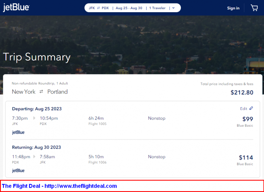Click Flight 1005 label

click(97, 124)
